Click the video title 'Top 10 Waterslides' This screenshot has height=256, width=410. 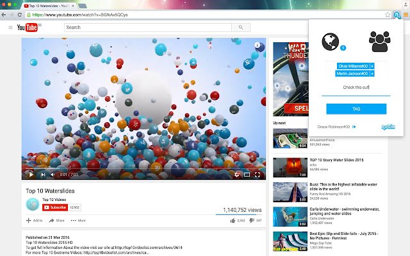click(50, 191)
